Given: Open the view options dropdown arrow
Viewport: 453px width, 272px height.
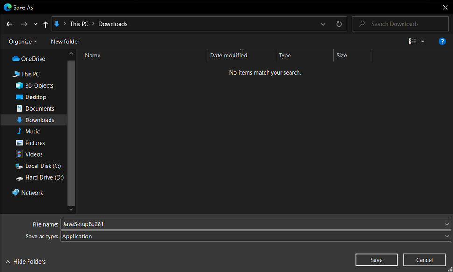Looking at the screenshot, I should (x=422, y=42).
